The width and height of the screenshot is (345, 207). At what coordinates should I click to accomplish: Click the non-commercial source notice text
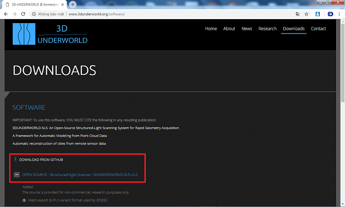point(76,193)
